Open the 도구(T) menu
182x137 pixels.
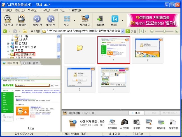click(x=45, y=10)
